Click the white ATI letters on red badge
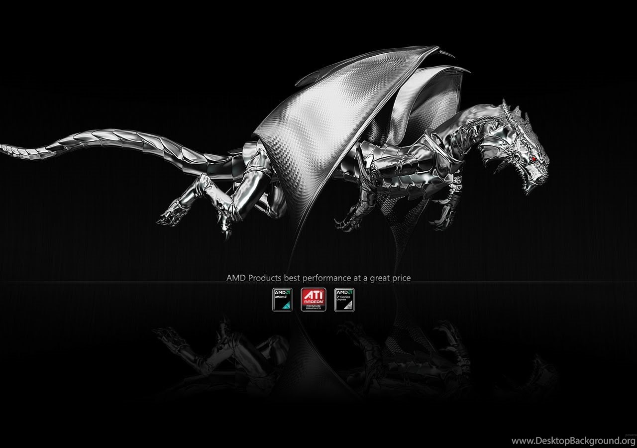 pyautogui.click(x=314, y=294)
